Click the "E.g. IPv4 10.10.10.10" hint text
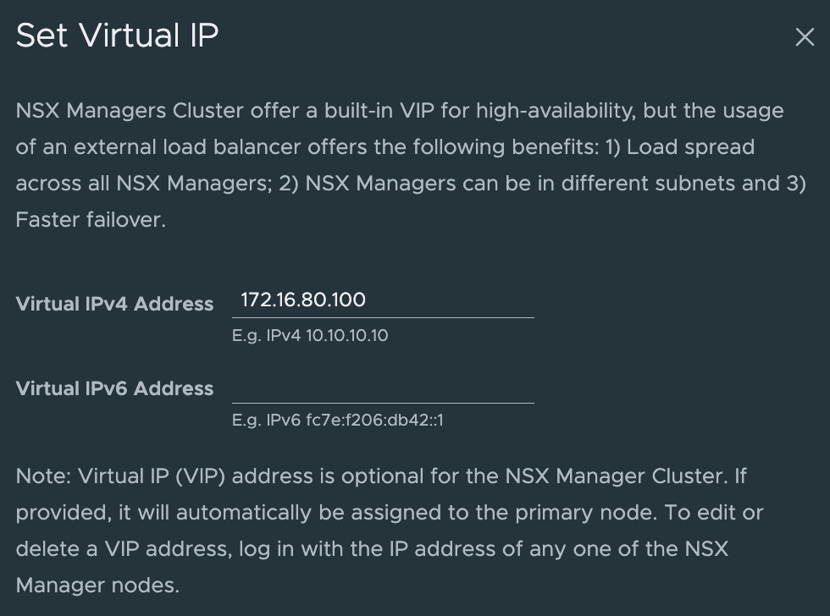Screen dimensions: 830x616 point(310,336)
